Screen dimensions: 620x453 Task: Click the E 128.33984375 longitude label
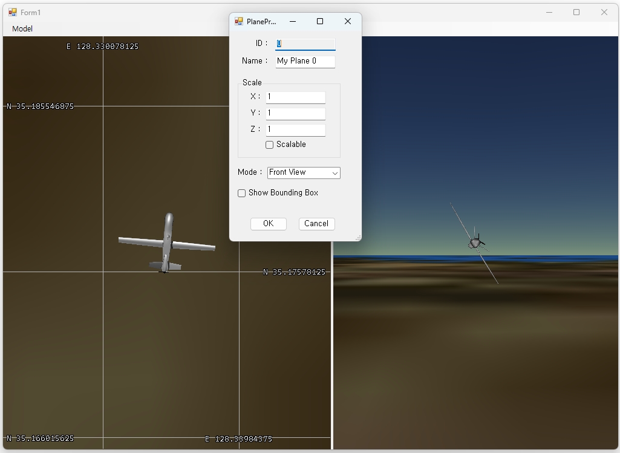coord(239,438)
